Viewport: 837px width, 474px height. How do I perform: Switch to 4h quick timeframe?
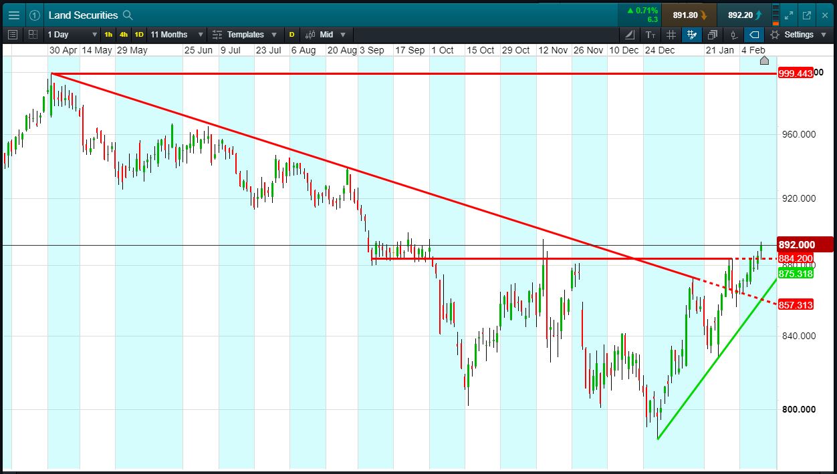(124, 34)
